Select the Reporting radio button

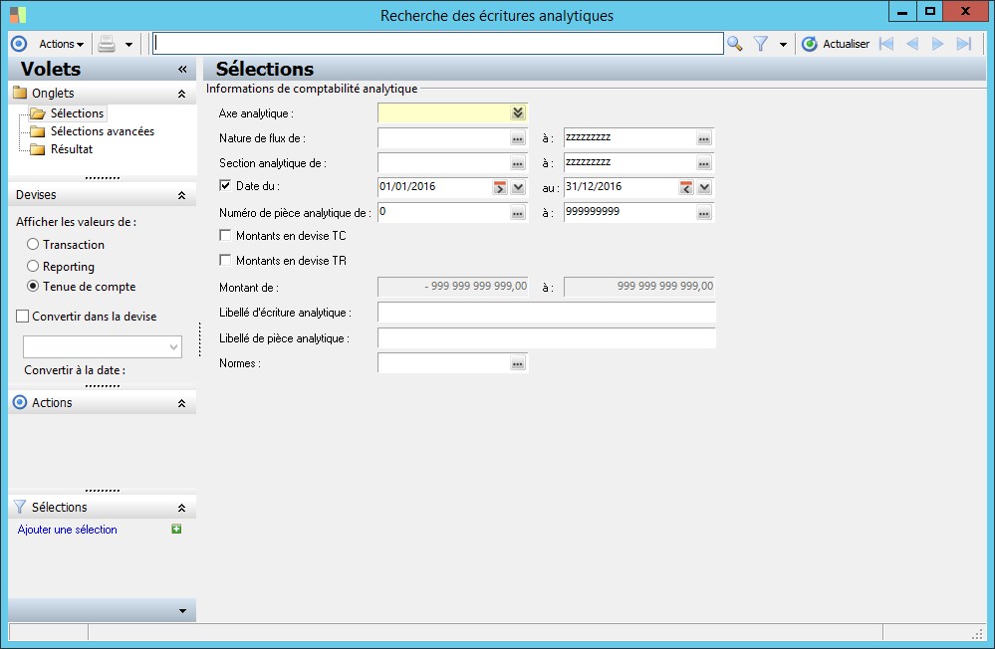33,266
